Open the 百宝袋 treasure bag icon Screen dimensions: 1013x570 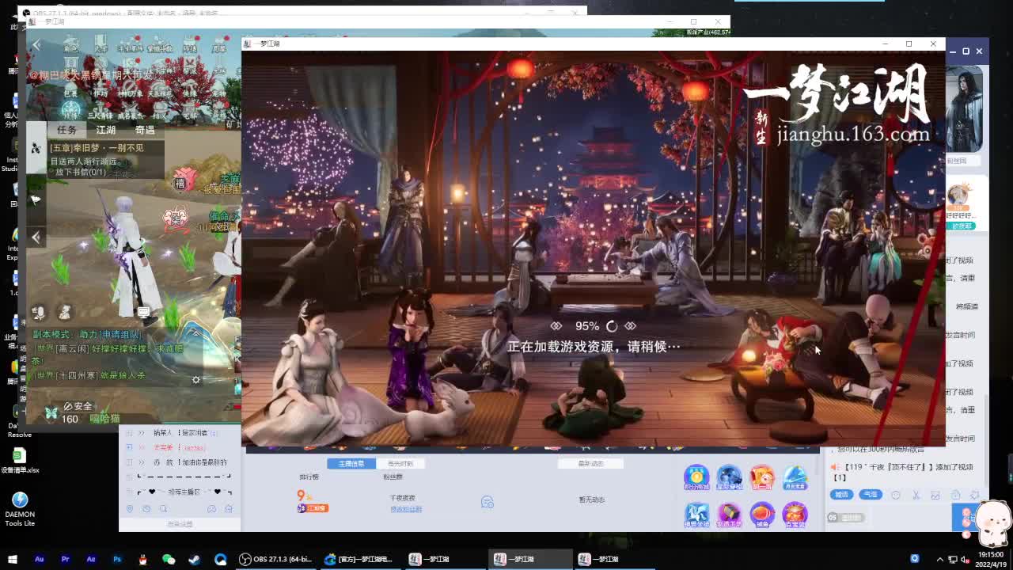[x=795, y=515]
